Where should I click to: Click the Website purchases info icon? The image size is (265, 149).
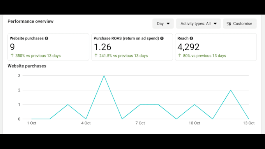coord(46,38)
